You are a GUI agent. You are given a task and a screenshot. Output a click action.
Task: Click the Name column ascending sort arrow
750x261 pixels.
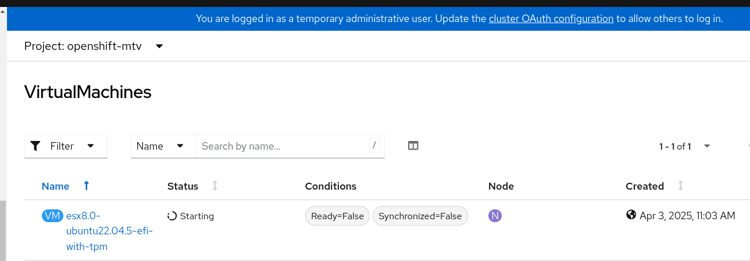coord(87,186)
